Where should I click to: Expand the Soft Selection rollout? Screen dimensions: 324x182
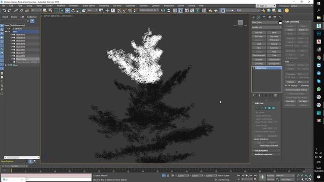(x=261, y=151)
